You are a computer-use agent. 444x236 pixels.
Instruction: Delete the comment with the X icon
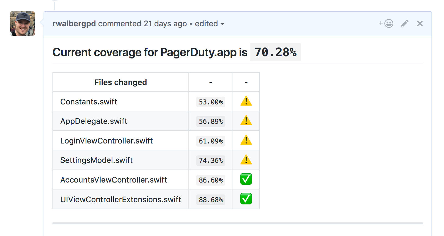click(x=420, y=24)
